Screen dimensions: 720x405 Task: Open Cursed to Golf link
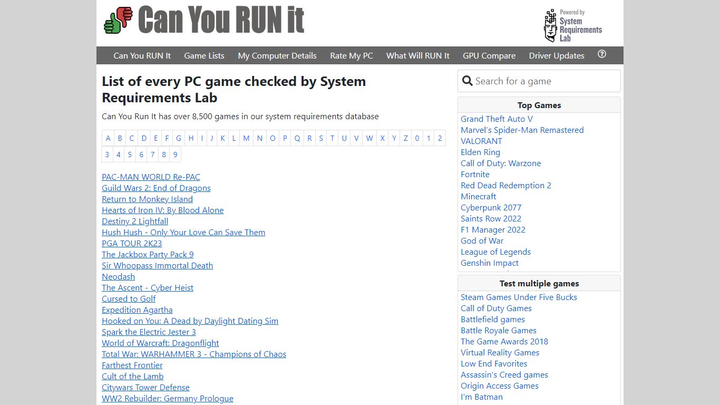pyautogui.click(x=129, y=298)
